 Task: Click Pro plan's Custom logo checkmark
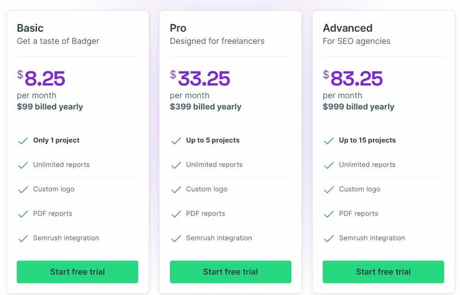(176, 190)
